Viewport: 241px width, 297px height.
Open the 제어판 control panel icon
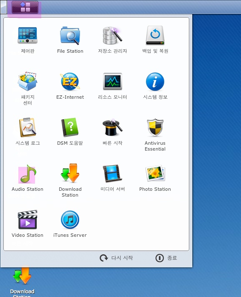coord(28,36)
